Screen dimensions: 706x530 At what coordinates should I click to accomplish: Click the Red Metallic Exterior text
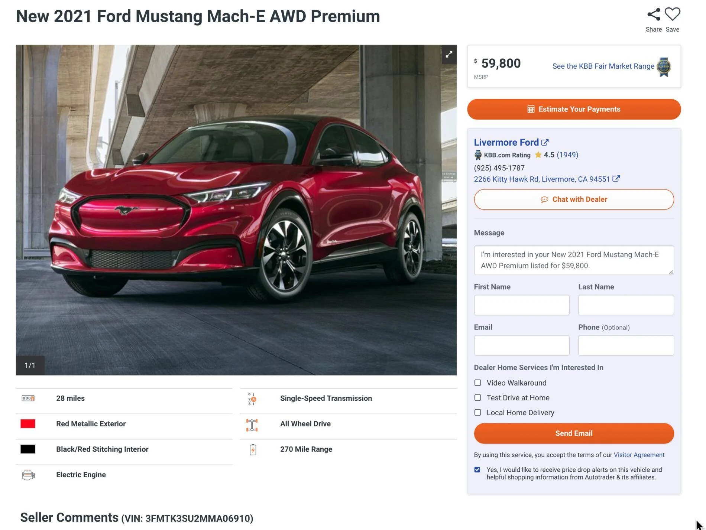91,424
